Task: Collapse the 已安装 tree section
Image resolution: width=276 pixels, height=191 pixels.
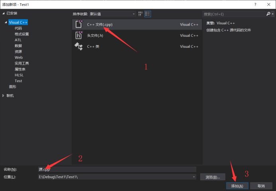Action: (3, 14)
